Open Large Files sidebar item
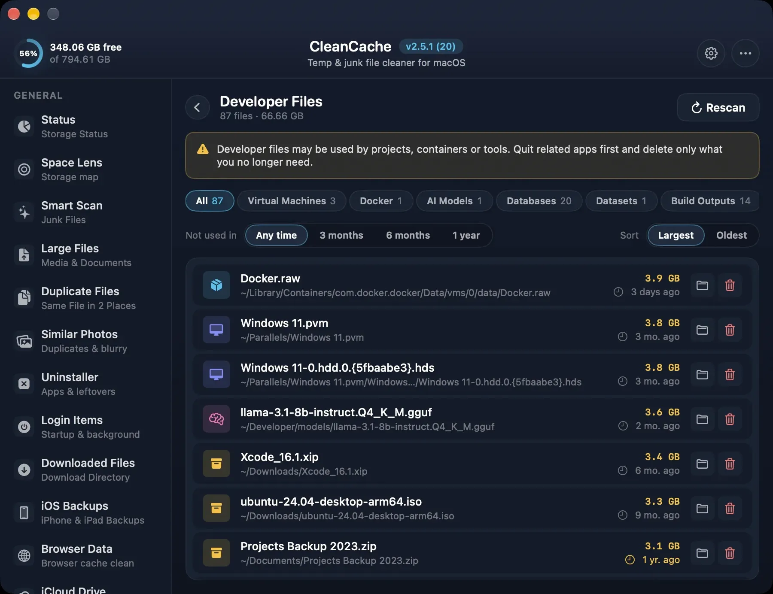 [x=86, y=255]
